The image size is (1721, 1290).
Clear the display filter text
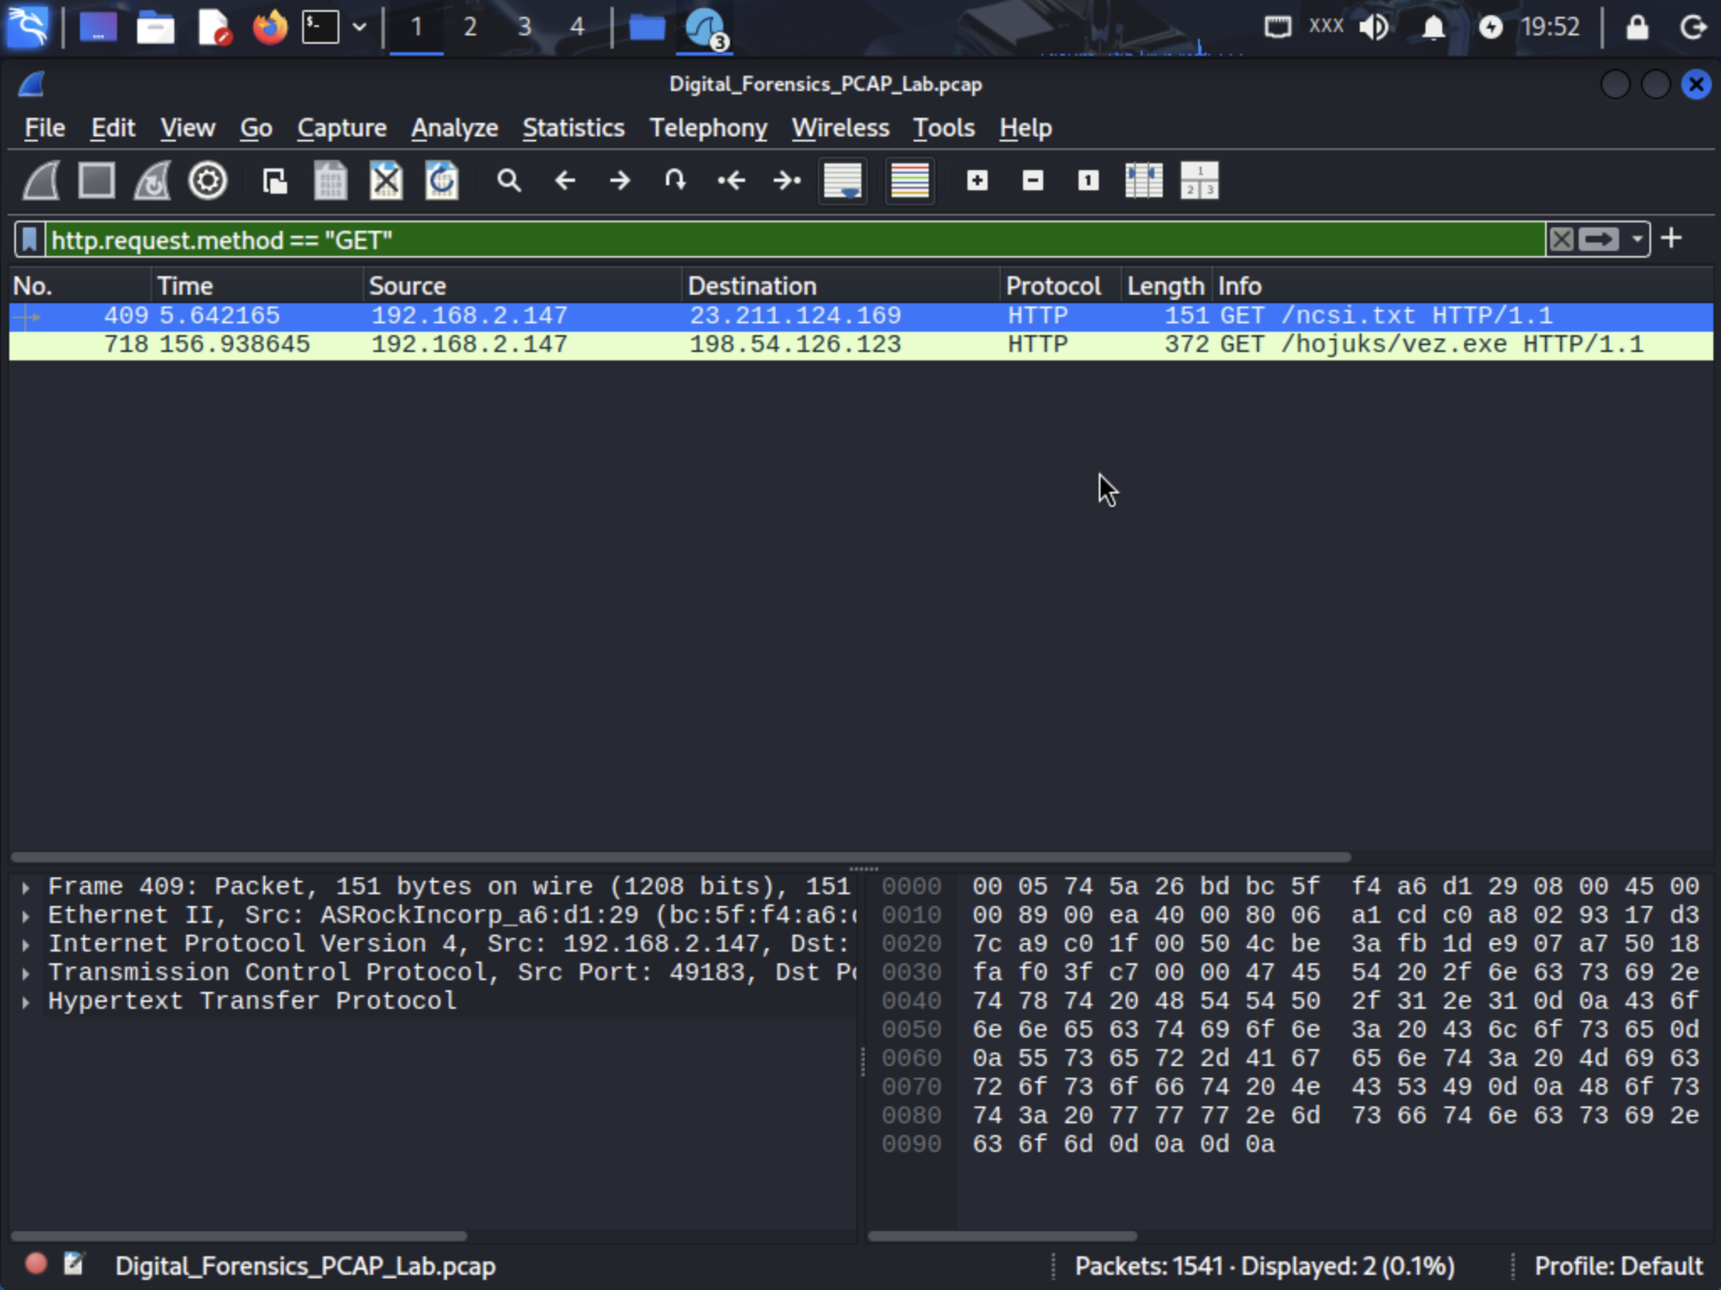pos(1561,240)
